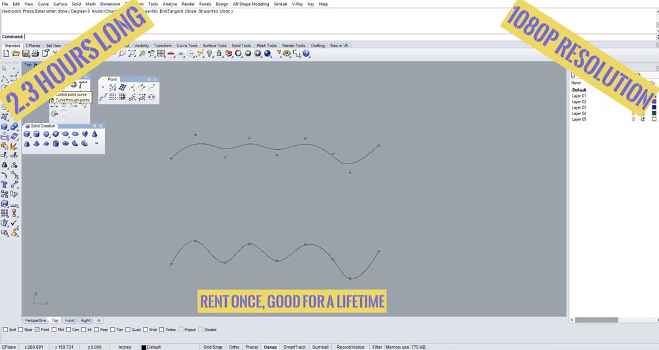Select the Pyramid tool in Solid Creation

[37, 144]
